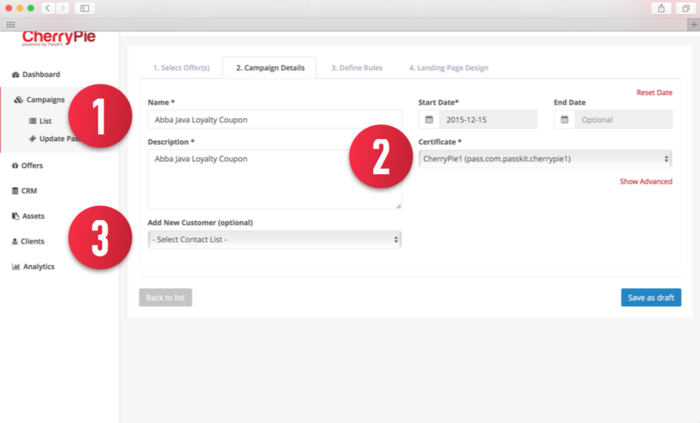Viewport: 700px width, 423px height.
Task: Click the Offers gift icon
Action: (x=15, y=166)
